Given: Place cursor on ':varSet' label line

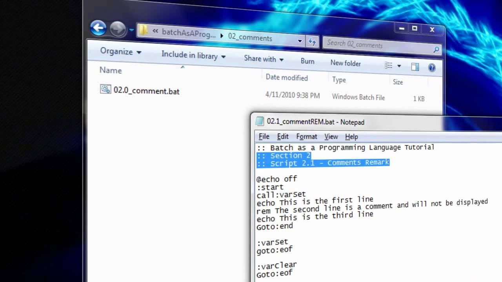Looking at the screenshot, I should 272,242.
